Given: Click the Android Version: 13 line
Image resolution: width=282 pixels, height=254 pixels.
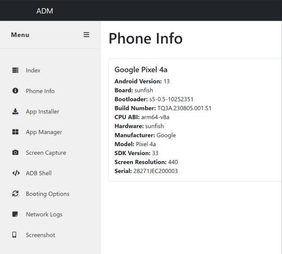Looking at the screenshot, I should pos(142,81).
